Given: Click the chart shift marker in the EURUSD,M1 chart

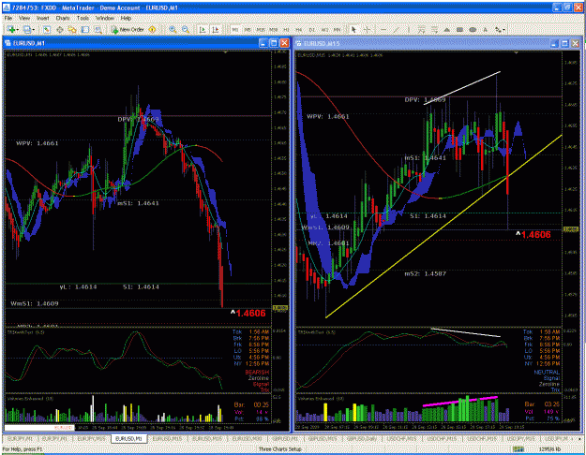Looking at the screenshot, I should point(226,52).
